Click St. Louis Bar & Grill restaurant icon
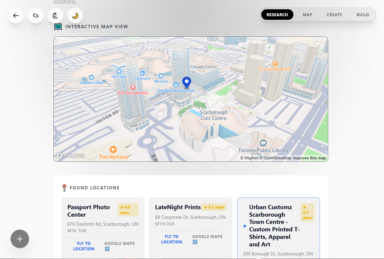This screenshot has height=259, width=384. coord(275,64)
